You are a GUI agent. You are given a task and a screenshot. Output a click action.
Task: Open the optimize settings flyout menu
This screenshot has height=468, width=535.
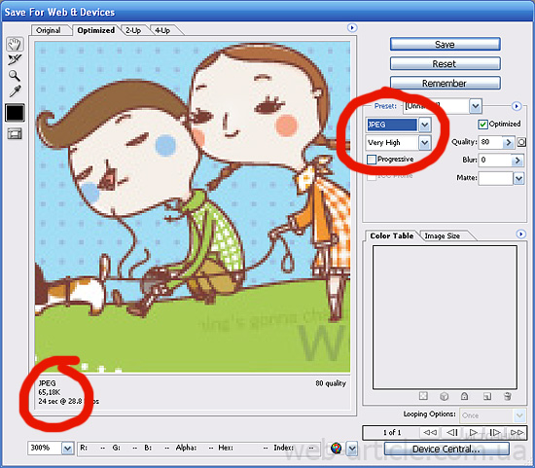517,106
